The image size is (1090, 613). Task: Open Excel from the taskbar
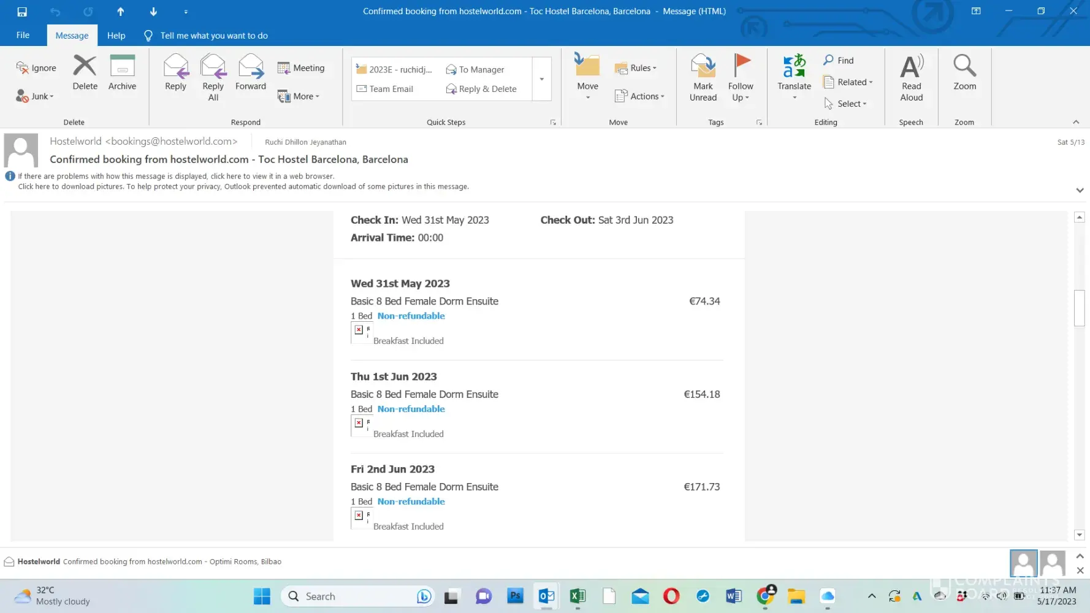click(577, 596)
